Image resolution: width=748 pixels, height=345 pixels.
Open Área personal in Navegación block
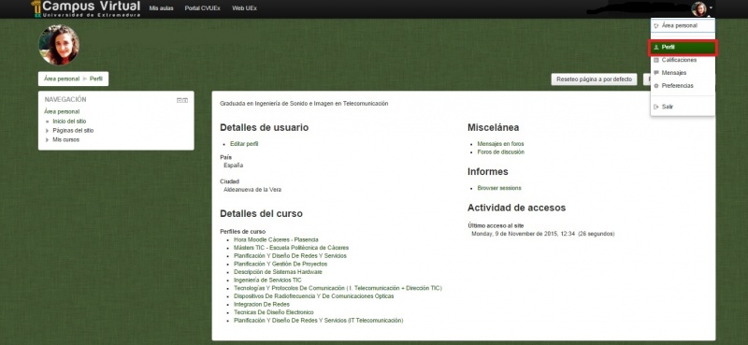pos(62,111)
